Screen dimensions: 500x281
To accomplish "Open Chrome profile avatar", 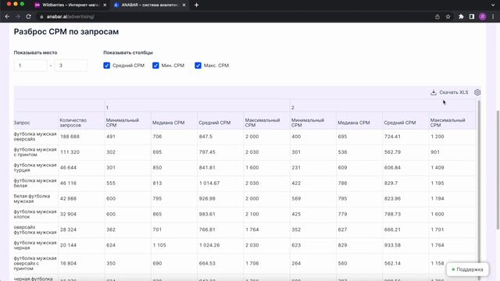I will [x=483, y=16].
